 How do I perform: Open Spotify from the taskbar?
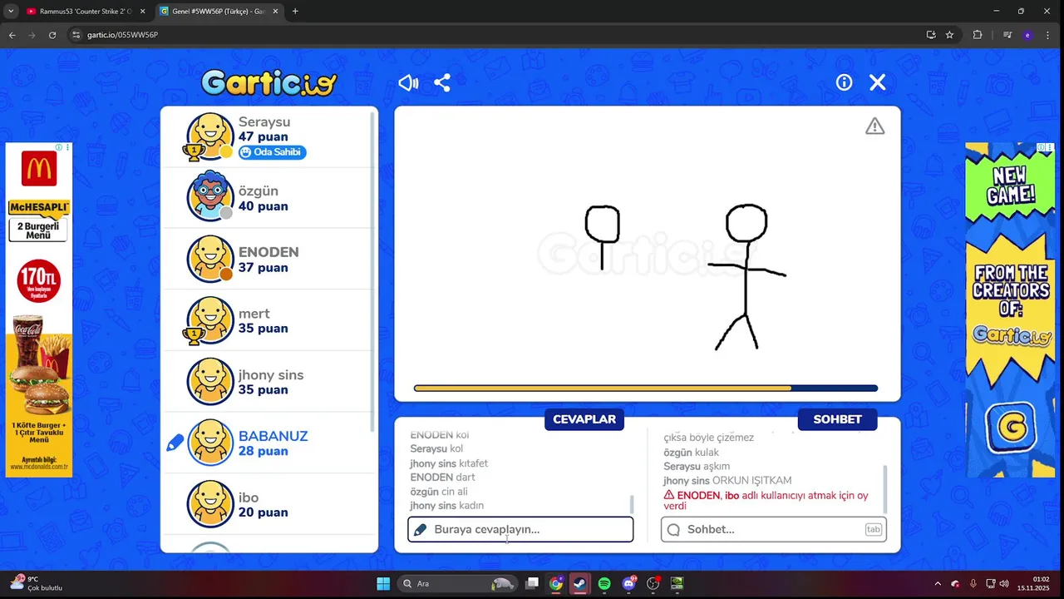[604, 583]
